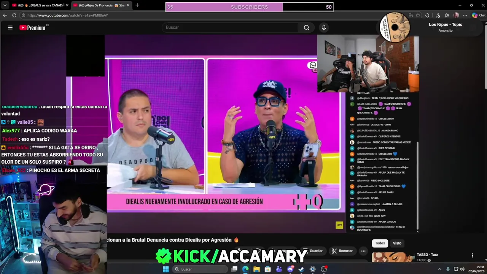The width and height of the screenshot is (487, 274).
Task: Open the OBS Studio taskbar icon
Action: click(x=324, y=269)
